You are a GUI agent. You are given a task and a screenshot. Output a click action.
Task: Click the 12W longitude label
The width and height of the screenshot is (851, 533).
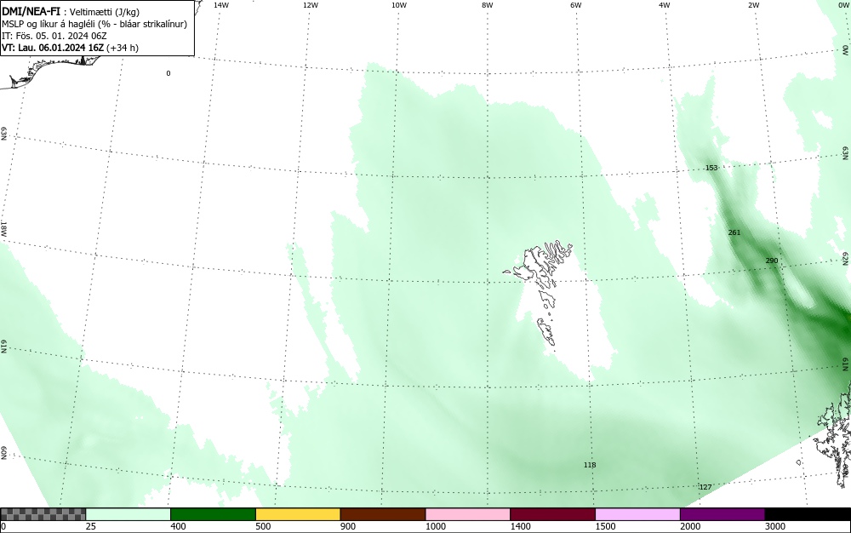point(310,5)
